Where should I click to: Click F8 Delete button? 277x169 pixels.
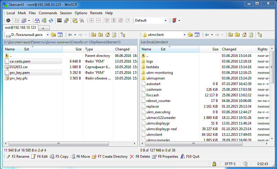140,157
